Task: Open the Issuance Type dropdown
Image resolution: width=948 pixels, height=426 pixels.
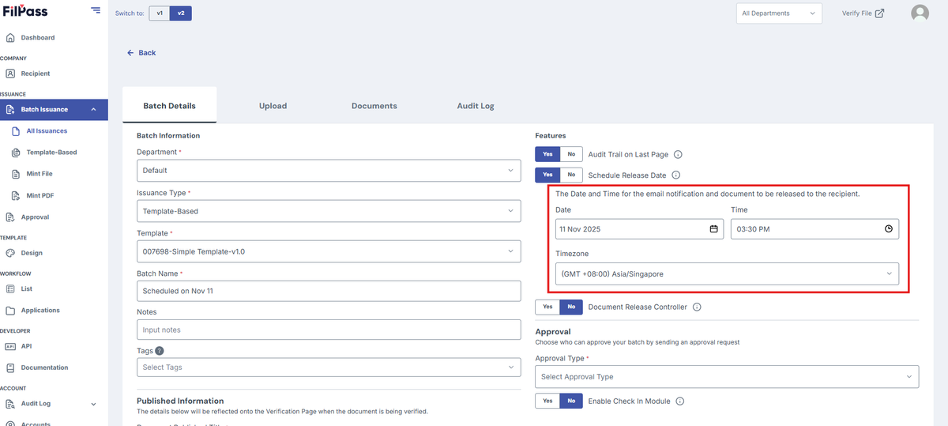Action: coord(329,211)
